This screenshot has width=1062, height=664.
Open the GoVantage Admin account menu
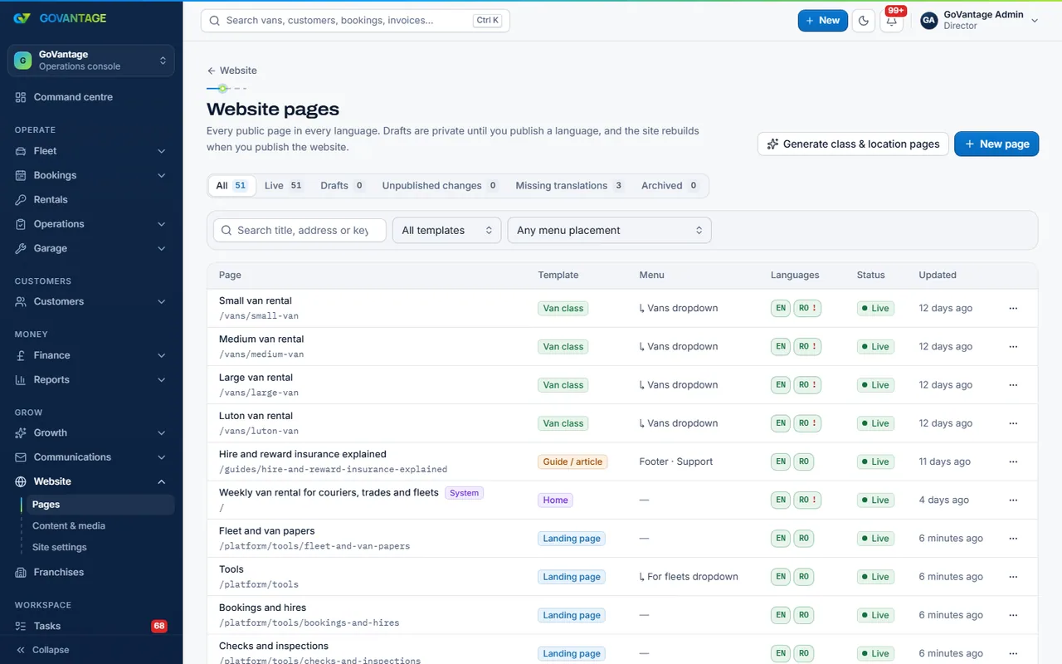click(x=980, y=21)
